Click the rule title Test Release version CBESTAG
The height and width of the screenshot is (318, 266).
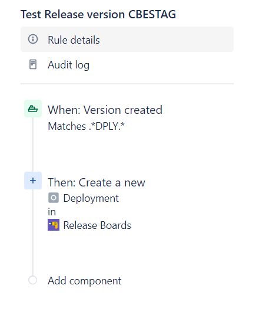click(98, 14)
